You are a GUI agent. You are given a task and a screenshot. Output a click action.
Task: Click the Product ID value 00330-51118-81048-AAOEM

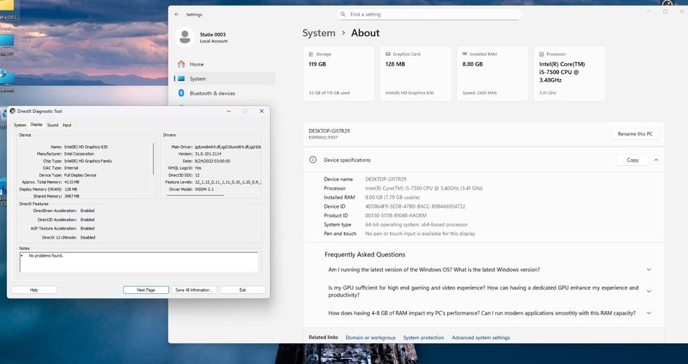[x=396, y=215]
